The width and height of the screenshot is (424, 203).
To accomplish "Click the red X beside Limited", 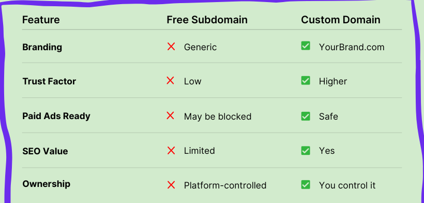I will pos(171,150).
